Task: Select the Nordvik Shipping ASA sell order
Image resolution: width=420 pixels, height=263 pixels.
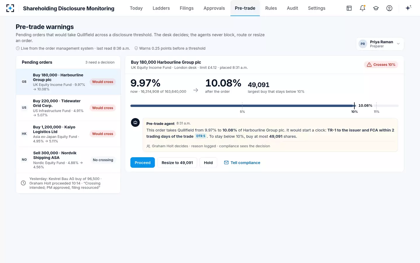Action: tap(68, 160)
